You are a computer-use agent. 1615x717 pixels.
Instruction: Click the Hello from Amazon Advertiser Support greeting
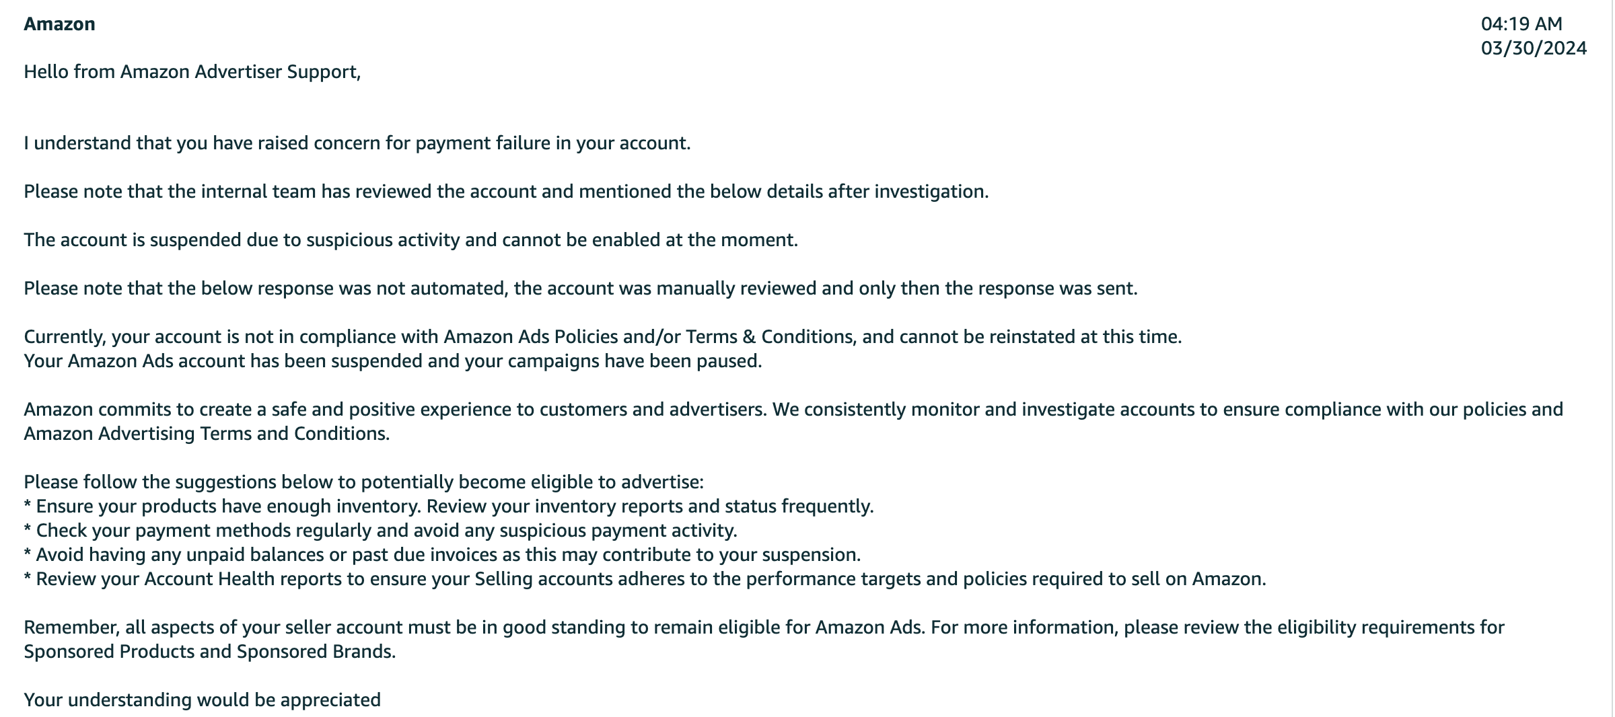(192, 72)
